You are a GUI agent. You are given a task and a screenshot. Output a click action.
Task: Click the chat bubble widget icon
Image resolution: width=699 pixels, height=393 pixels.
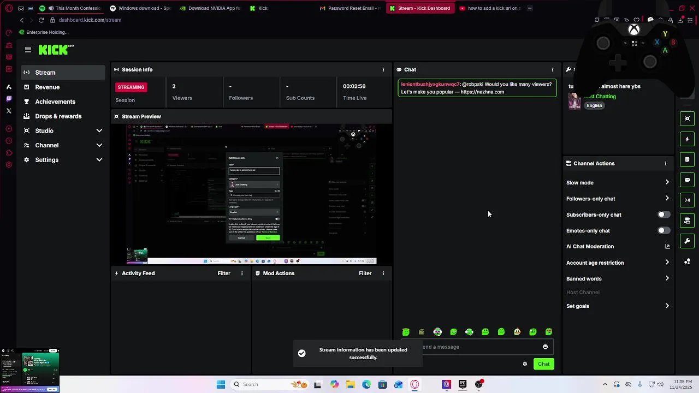point(688,180)
